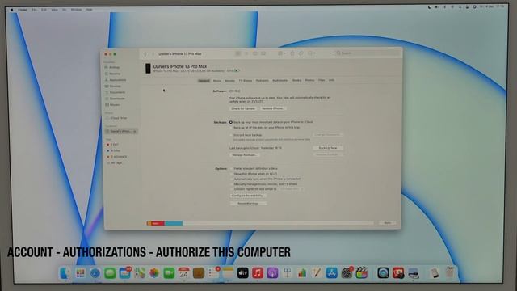Switch to the General tab
This screenshot has width=517, height=291.
pos(204,81)
